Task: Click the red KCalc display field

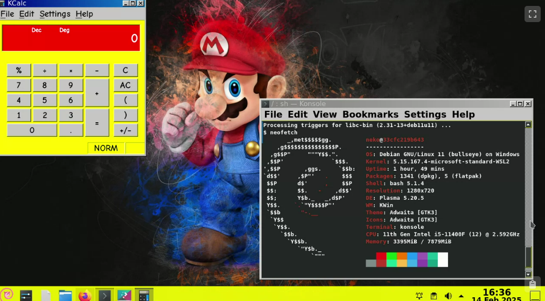Action: [71, 38]
